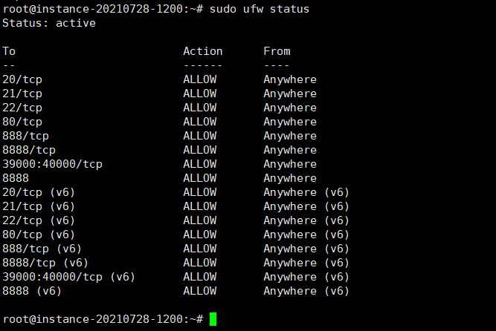Click 'Anywhere (v6)' in the 22/tcp (v6) row
496x331 pixels.
click(306, 220)
